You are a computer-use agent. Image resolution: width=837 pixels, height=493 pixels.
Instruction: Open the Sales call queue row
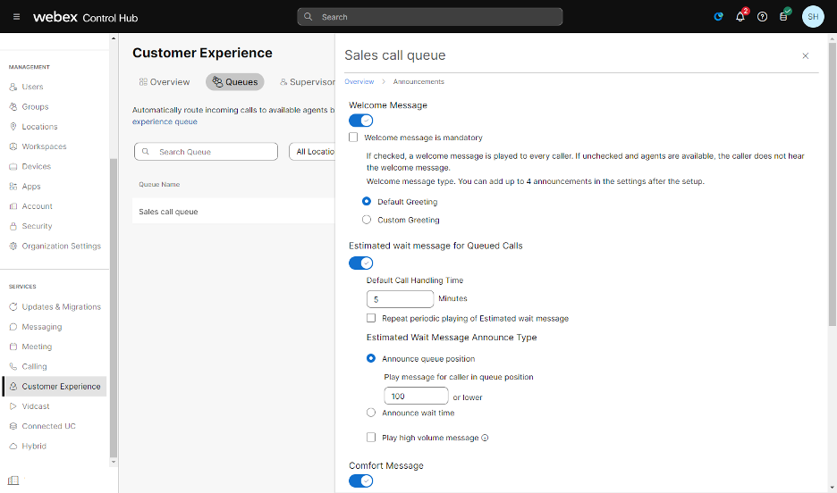tap(233, 212)
